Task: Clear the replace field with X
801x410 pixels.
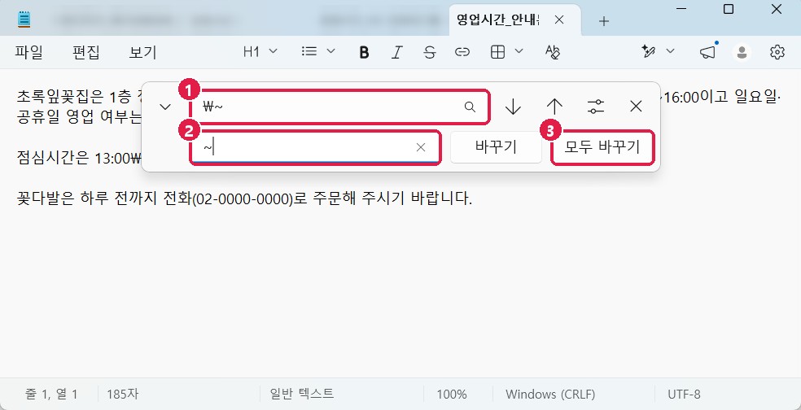Action: click(x=421, y=147)
